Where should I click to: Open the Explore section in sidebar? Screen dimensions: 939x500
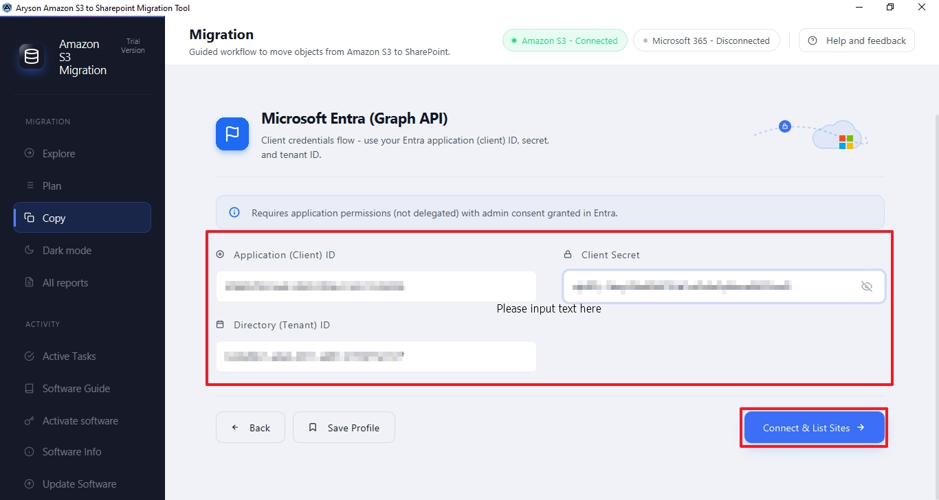point(82,153)
